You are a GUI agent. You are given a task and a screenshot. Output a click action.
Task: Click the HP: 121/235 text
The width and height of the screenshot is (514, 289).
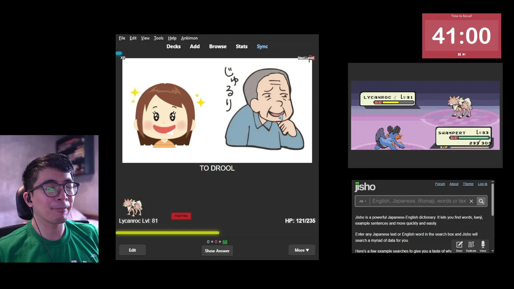(x=300, y=221)
